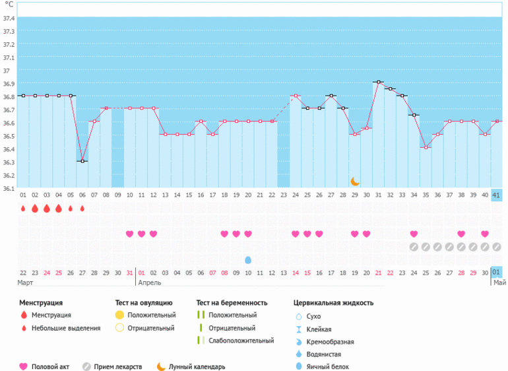Click the yellow Положительный ovulation test circle
The width and height of the screenshot is (508, 371).
click(119, 316)
